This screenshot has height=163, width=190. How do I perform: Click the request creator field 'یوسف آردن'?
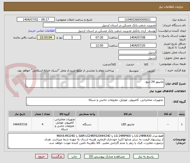[x=106, y=31]
